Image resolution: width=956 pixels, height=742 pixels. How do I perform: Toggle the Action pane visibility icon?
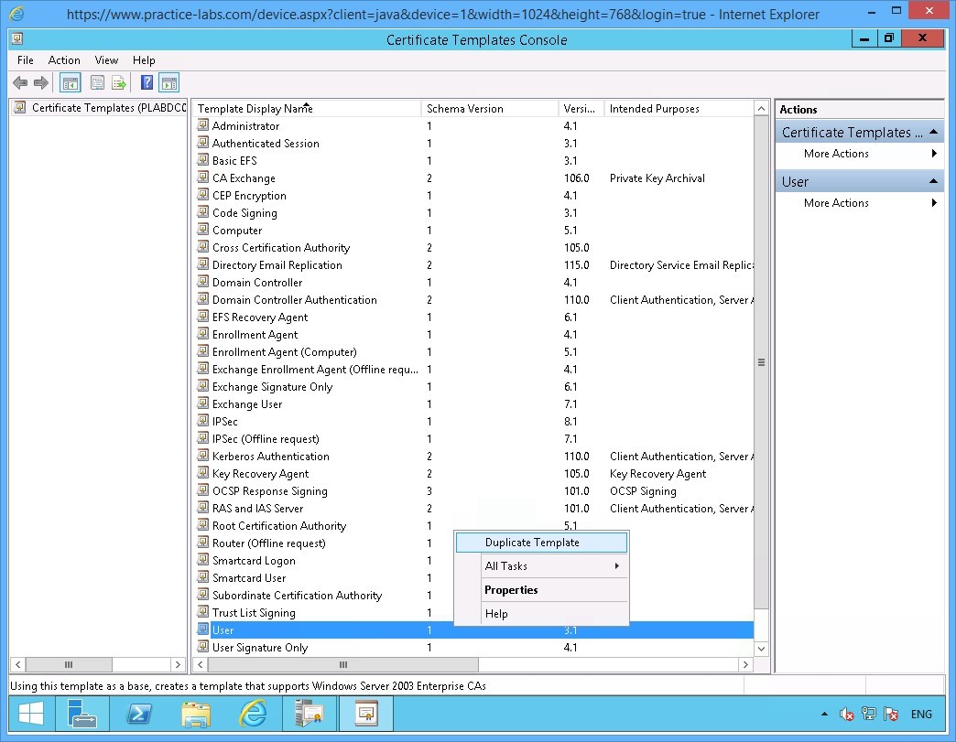[168, 82]
